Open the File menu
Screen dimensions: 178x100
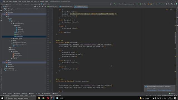[4, 1]
